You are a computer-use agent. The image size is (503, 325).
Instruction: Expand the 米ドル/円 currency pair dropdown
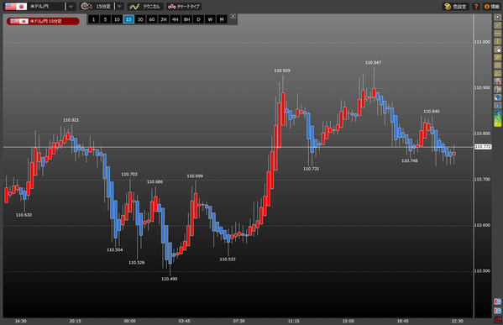coord(71,7)
